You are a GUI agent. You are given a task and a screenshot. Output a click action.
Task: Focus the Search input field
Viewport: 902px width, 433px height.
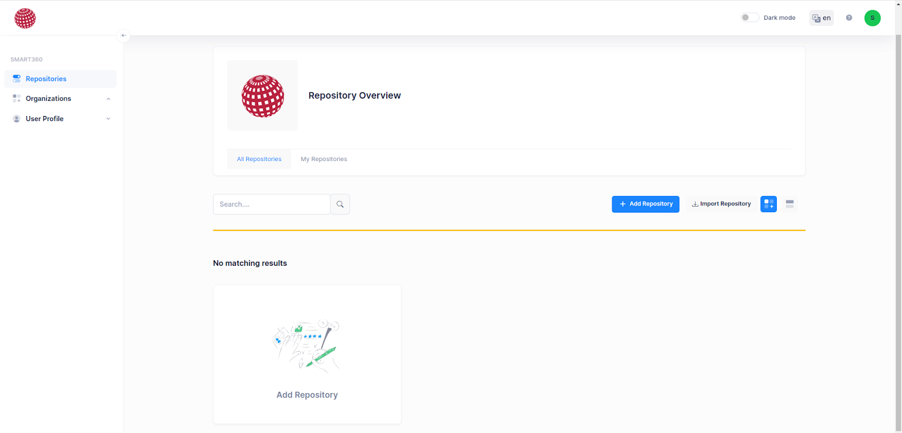[x=272, y=204]
